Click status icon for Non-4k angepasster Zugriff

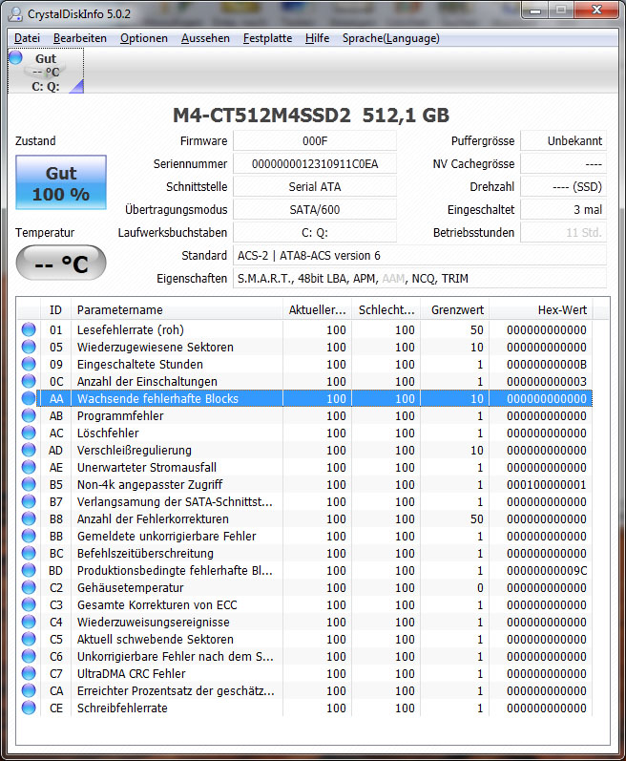(29, 484)
